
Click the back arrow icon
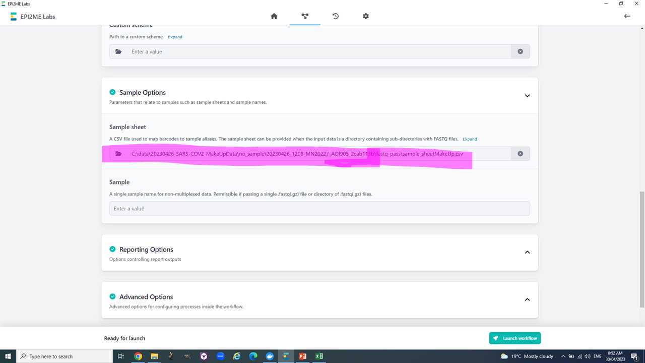coord(627,16)
